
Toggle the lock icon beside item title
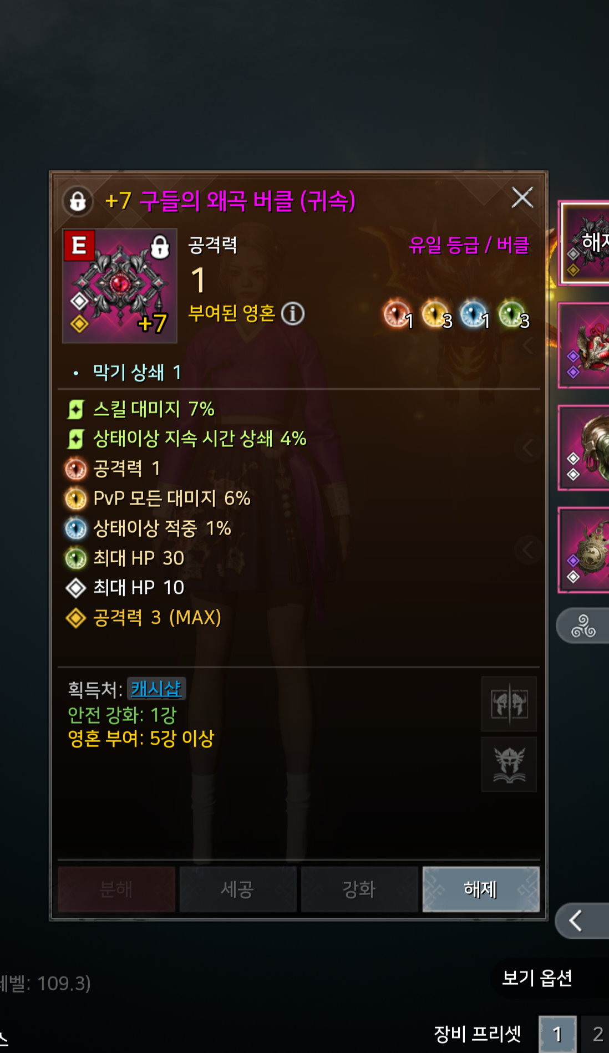(78, 201)
